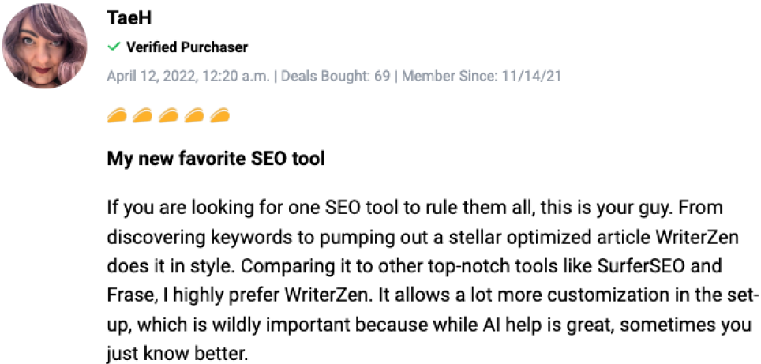Click the first taco rating icon
The height and width of the screenshot is (364, 761).
coord(117,115)
